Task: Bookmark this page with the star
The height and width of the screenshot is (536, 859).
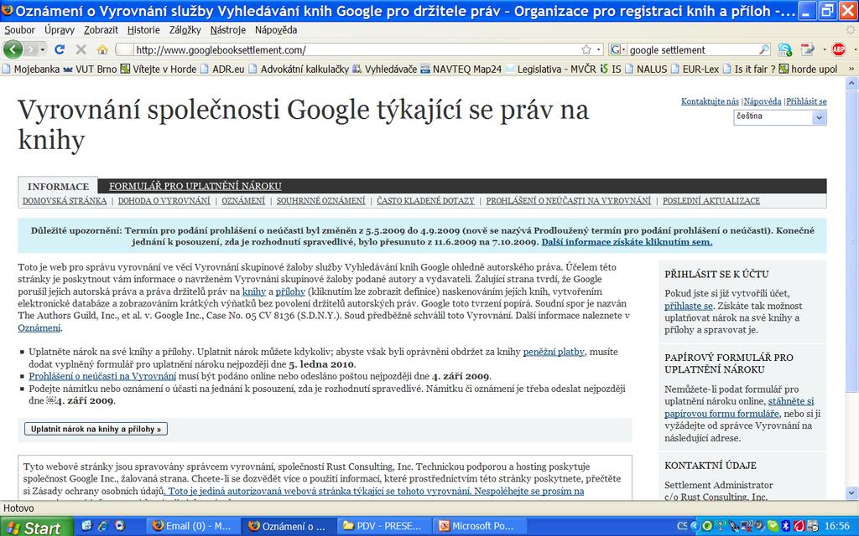Action: (x=586, y=49)
